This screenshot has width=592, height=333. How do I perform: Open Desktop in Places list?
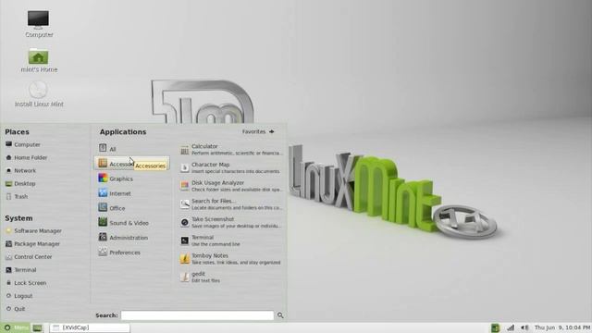click(20, 183)
